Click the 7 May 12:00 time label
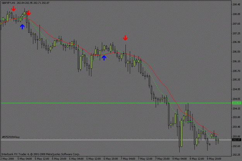Screen dimensions: 242x161 pos(145,159)
